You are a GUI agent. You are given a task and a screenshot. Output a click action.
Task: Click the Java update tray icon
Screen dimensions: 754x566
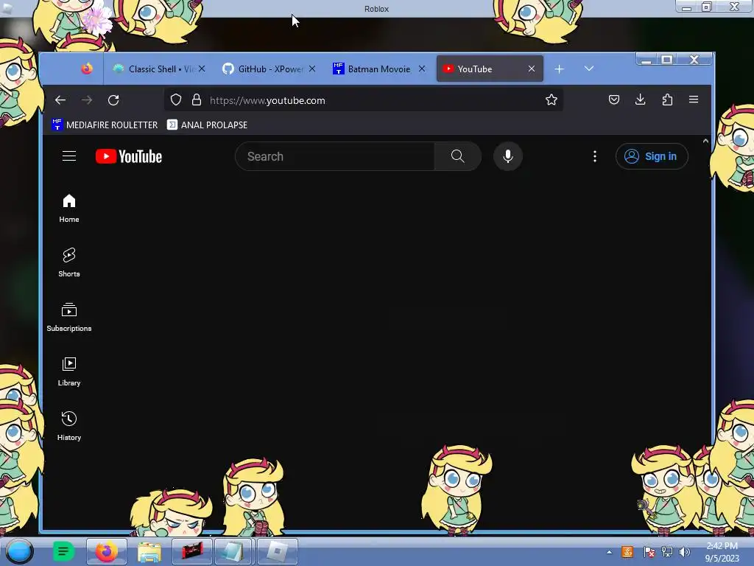627,552
